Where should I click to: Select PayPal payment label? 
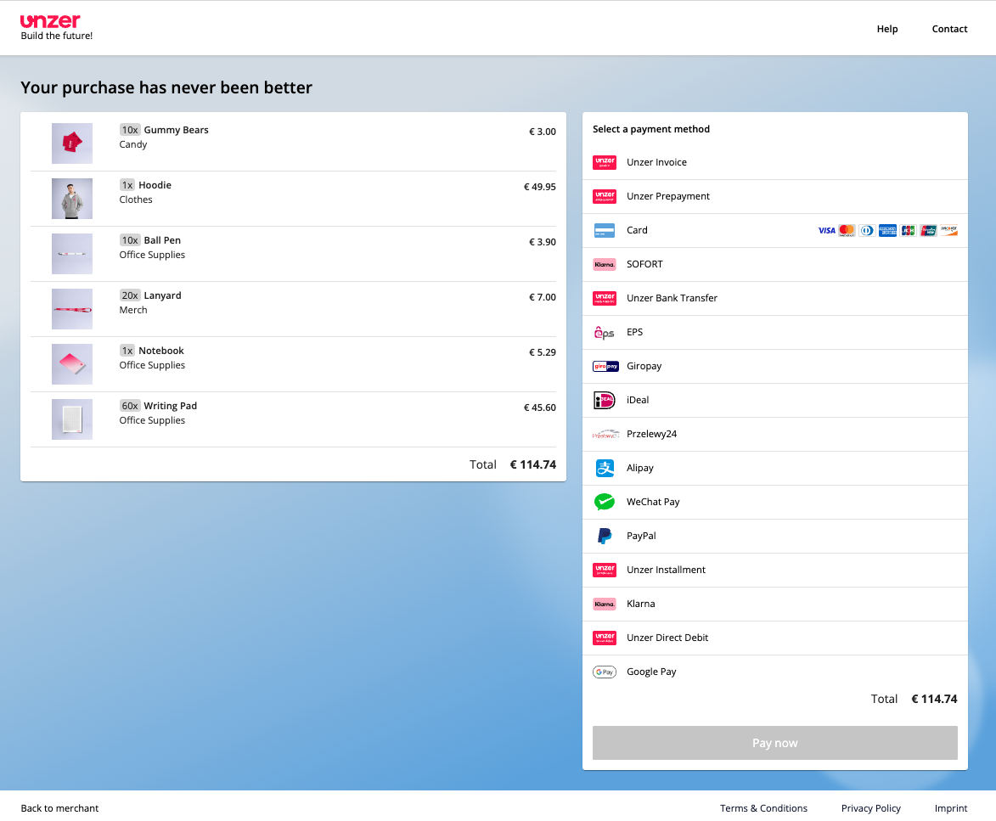click(x=641, y=536)
